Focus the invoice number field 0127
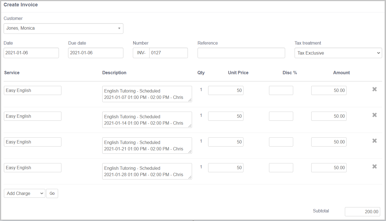386x221 pixels. click(168, 53)
